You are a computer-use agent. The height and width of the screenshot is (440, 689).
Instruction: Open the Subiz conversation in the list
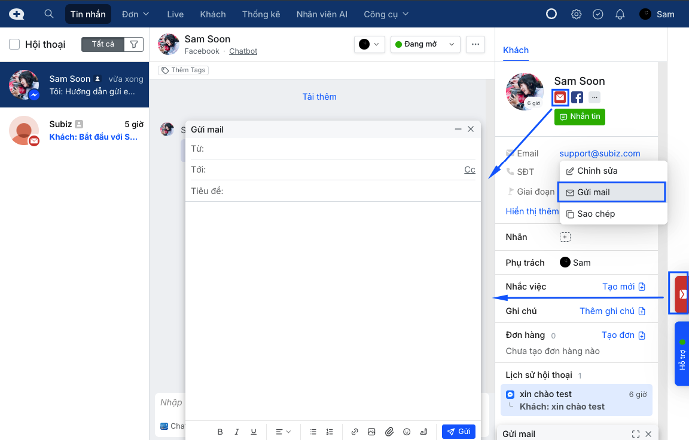pos(74,131)
